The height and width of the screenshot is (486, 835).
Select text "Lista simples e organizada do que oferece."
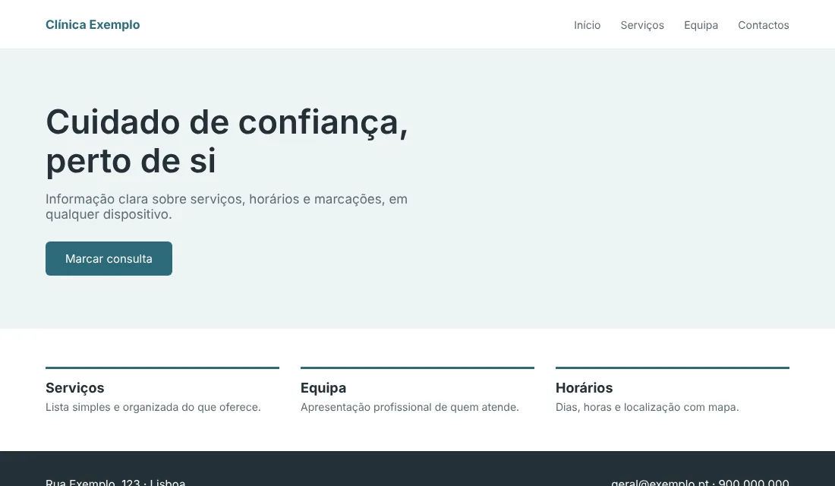(153, 407)
